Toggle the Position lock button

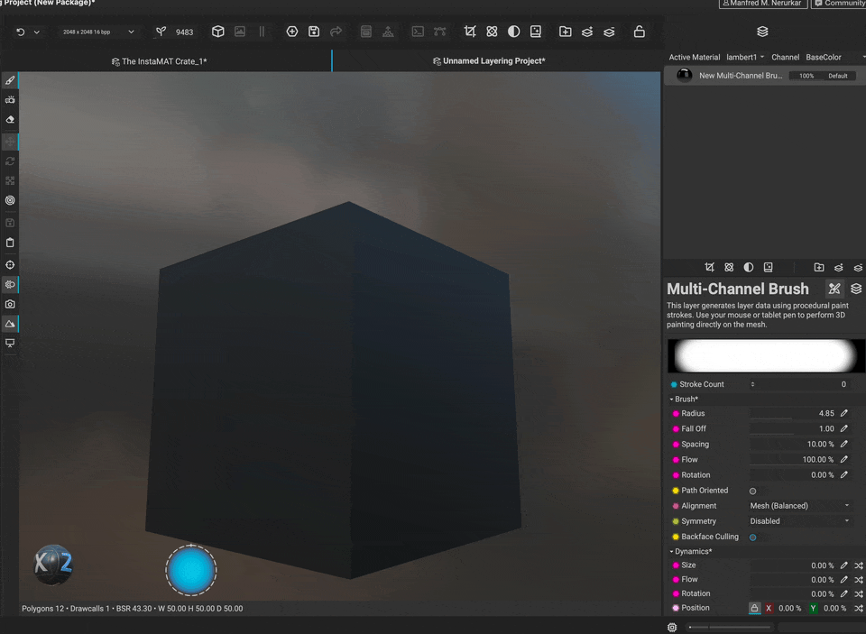pyautogui.click(x=754, y=608)
